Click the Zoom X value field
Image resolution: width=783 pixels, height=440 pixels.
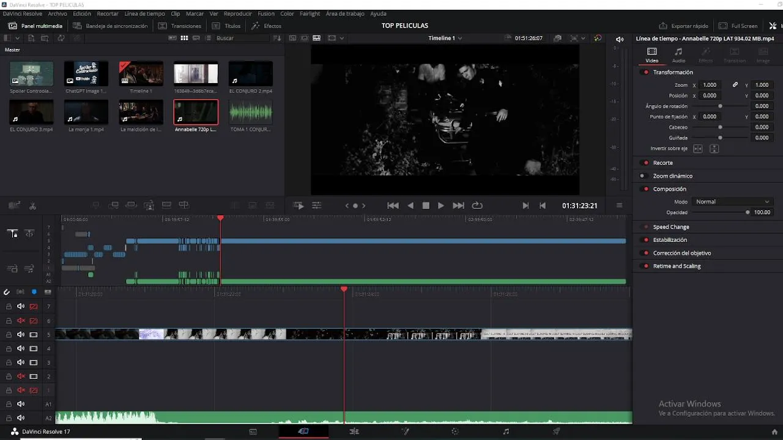(x=710, y=85)
